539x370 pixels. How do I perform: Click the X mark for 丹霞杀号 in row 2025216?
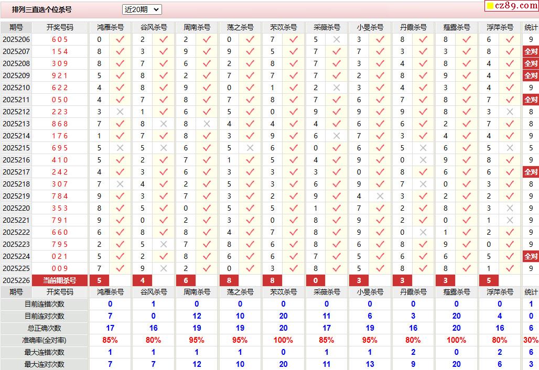[x=423, y=160]
